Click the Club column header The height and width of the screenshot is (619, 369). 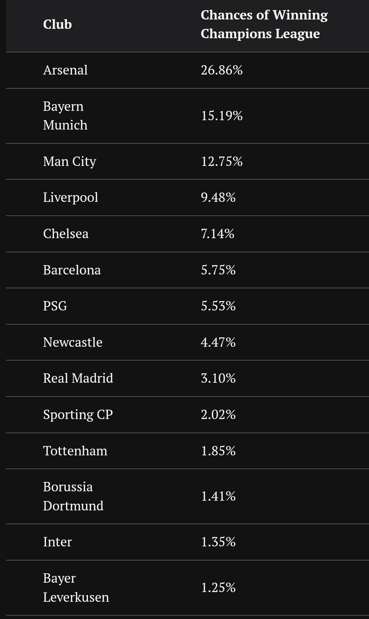57,24
